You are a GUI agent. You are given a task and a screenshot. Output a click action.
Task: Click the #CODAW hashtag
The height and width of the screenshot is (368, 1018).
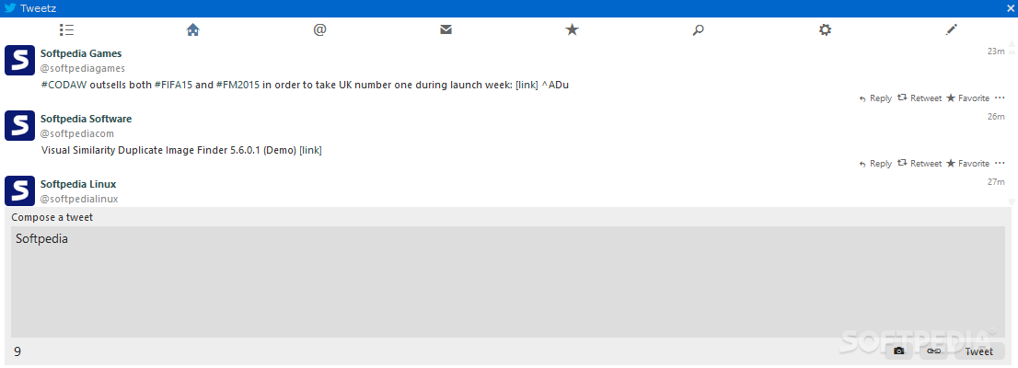coord(62,85)
